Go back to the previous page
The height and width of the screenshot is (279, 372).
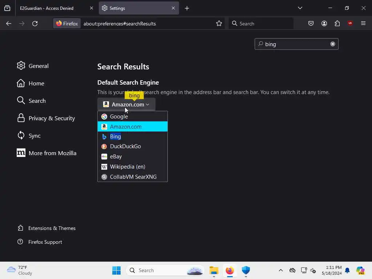(x=9, y=24)
